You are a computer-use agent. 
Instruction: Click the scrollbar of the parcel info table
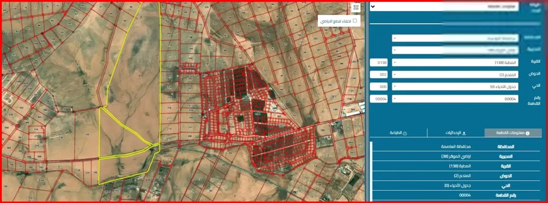[371, 171]
